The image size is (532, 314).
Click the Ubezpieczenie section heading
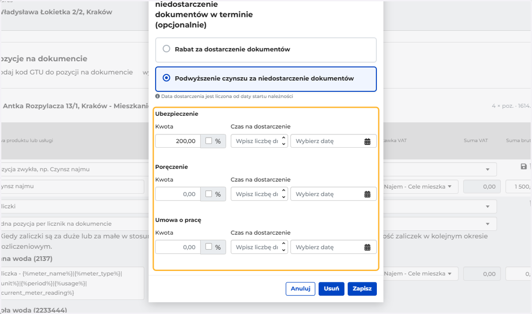coord(177,114)
